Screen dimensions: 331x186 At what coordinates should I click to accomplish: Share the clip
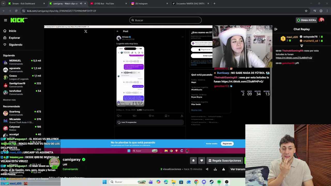[207, 169]
